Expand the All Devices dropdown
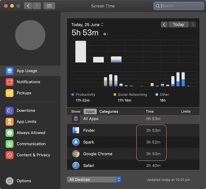The width and height of the screenshot is (206, 189). tap(94, 180)
